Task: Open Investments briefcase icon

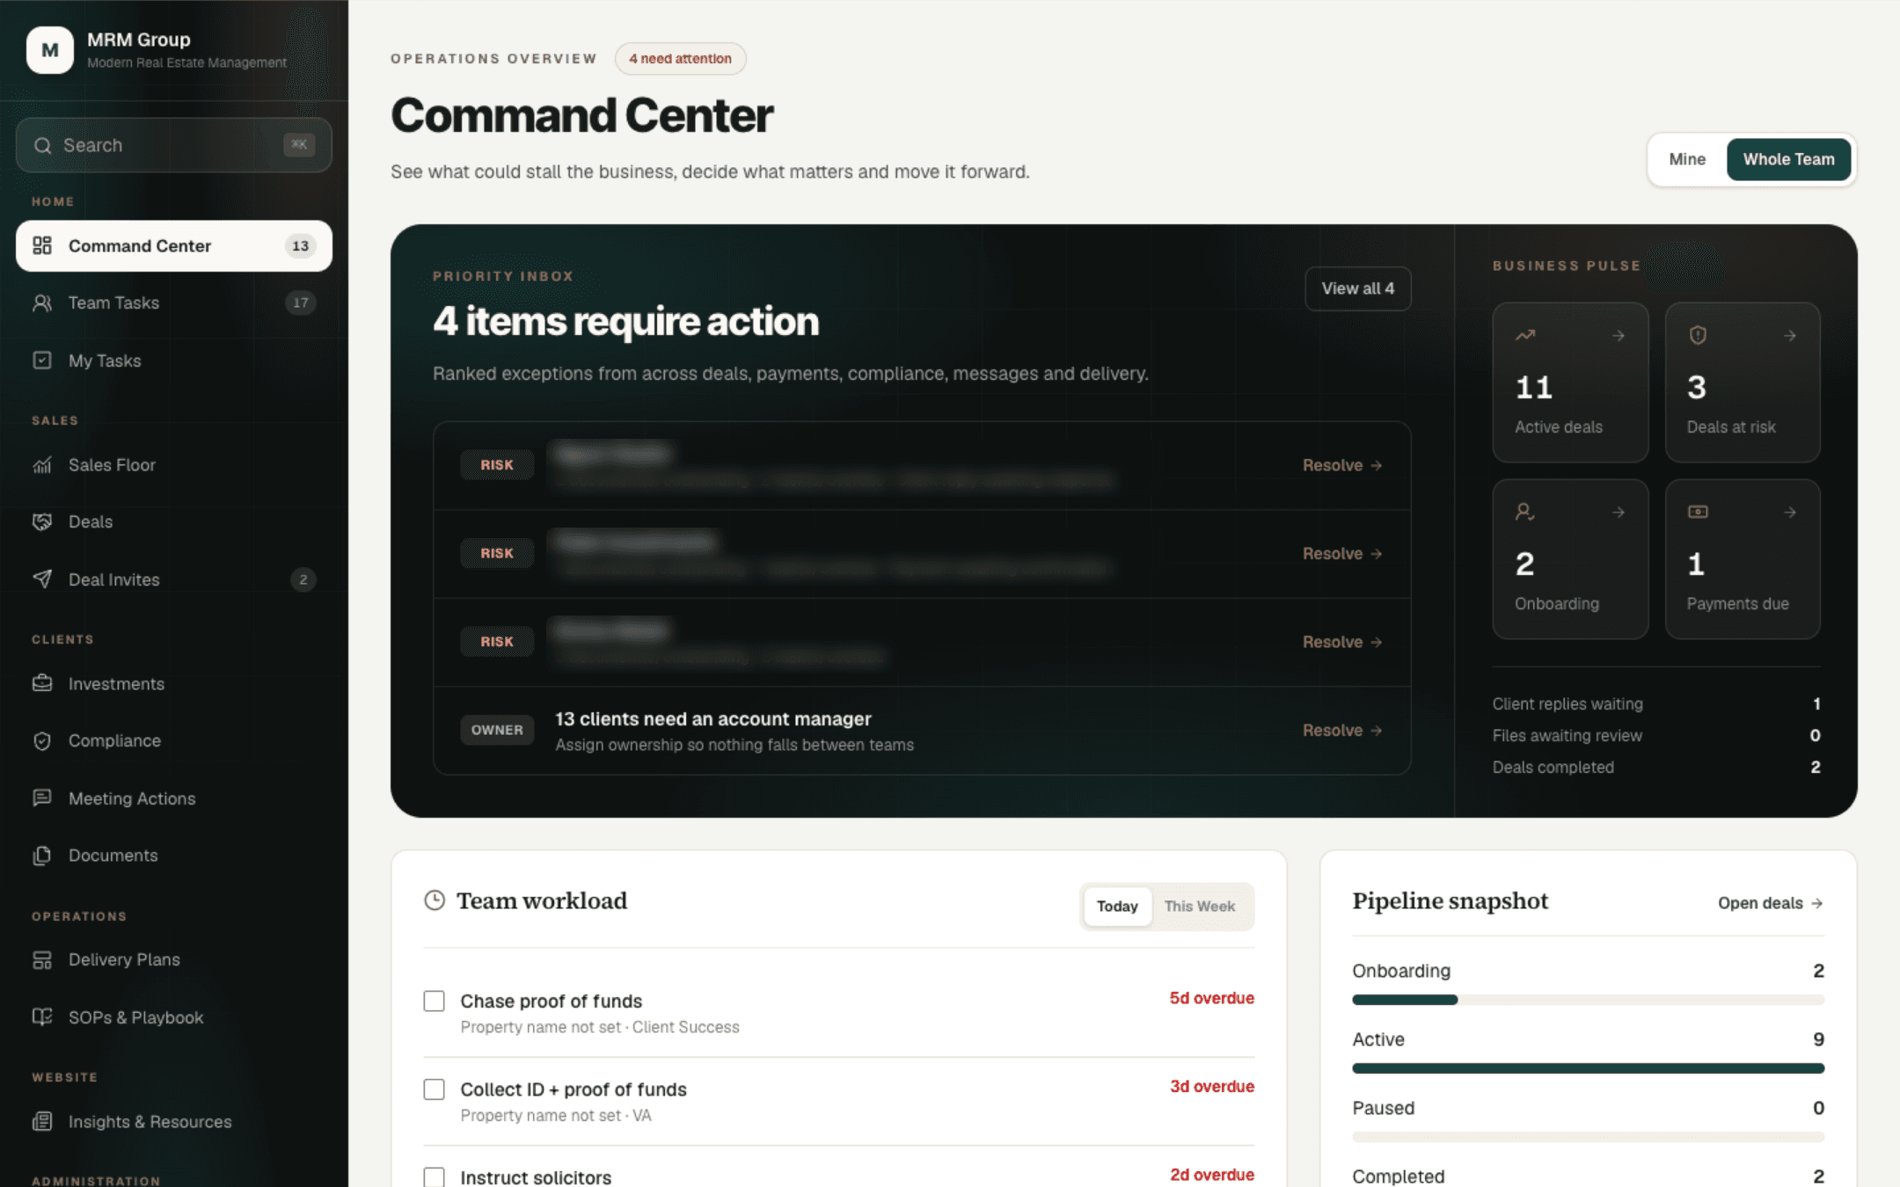Action: (x=42, y=683)
